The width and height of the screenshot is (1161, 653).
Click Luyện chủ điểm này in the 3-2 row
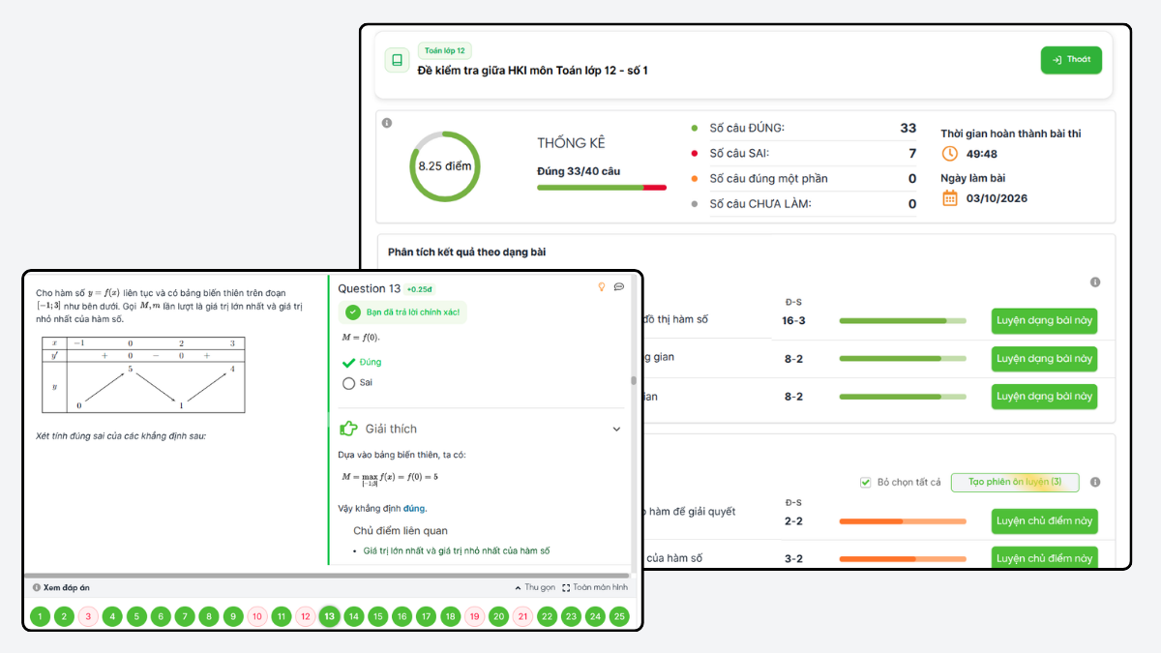[1045, 558]
